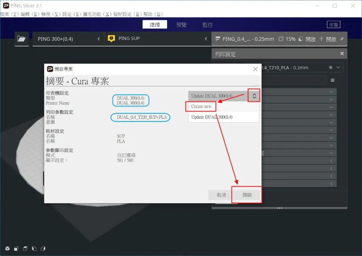362x256 pixels.
Task: Open the 編輯 (E) menu
Action: click(30, 14)
